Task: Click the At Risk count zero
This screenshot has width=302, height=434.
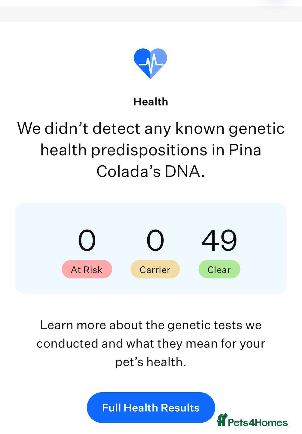Action: [x=87, y=240]
